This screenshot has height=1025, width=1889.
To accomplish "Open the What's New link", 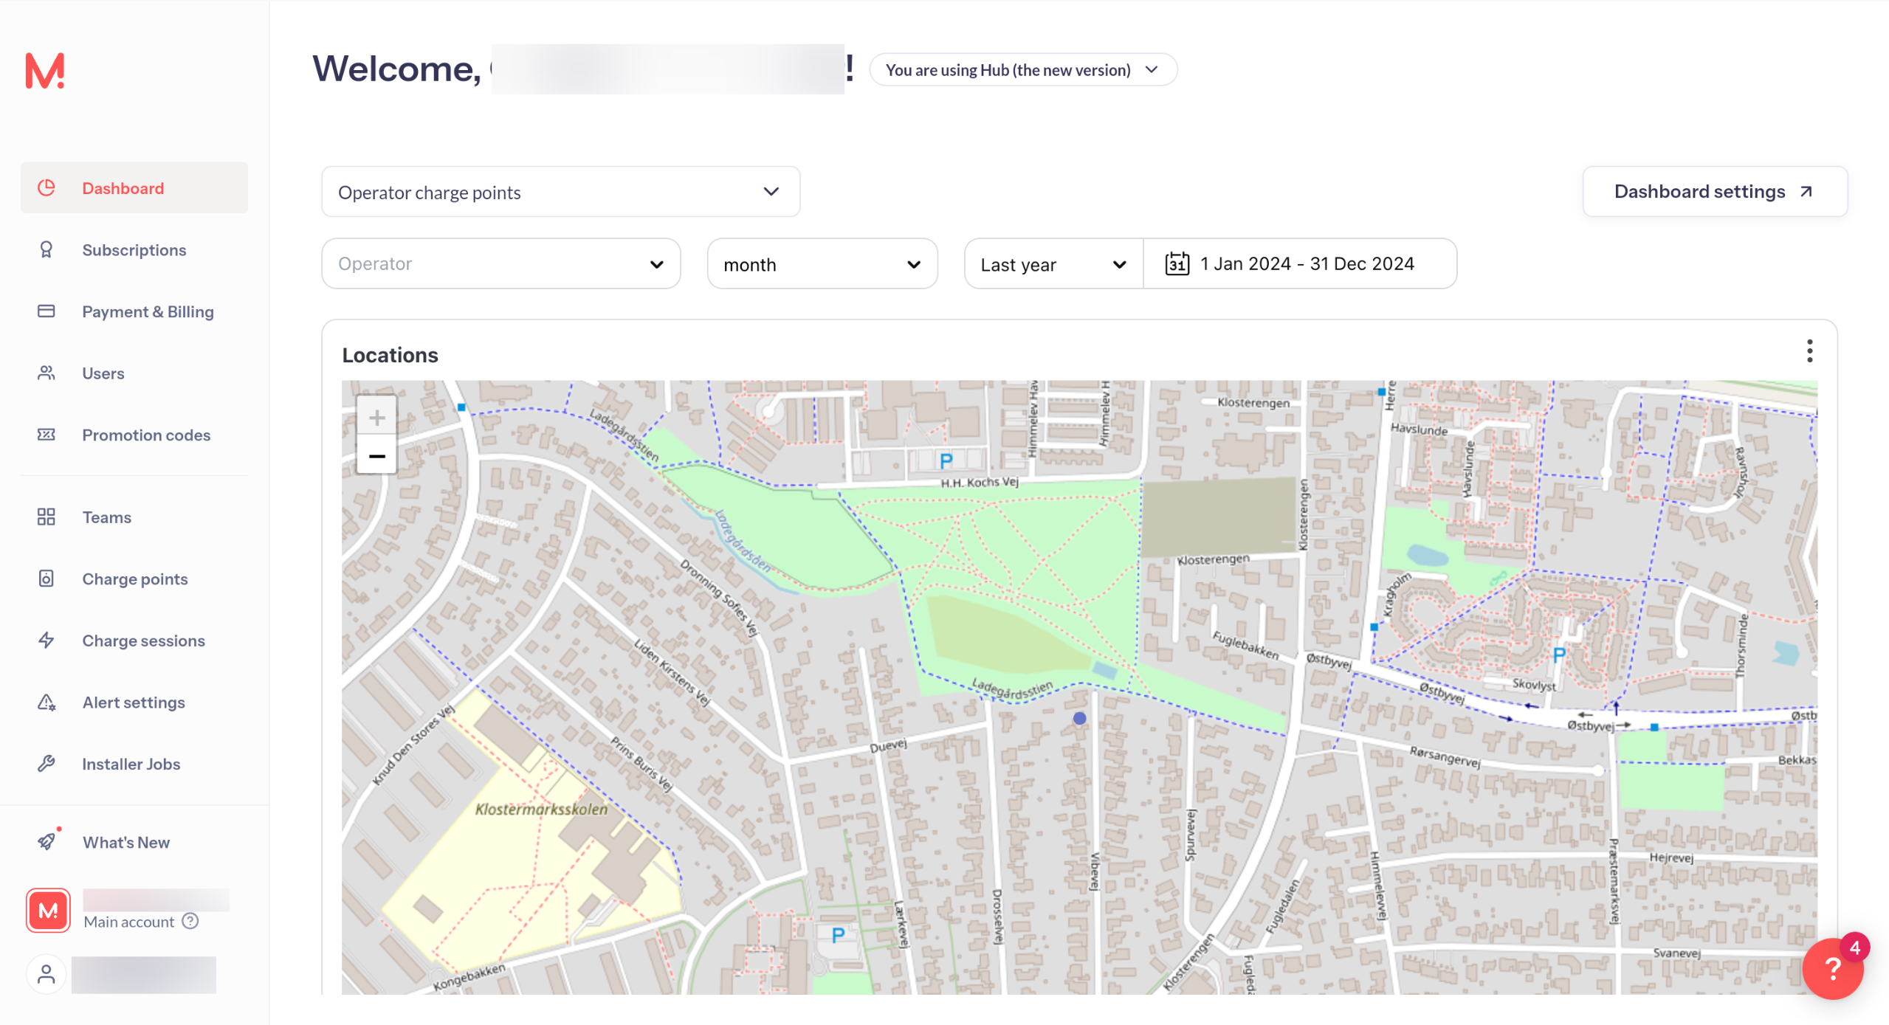I will 125,842.
